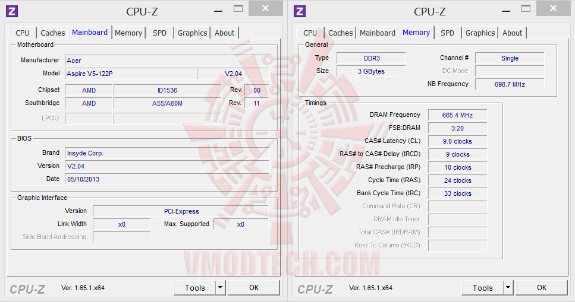Click OK button in left CPU-Z window
Screen dimensions: 575x302
tap(254, 288)
